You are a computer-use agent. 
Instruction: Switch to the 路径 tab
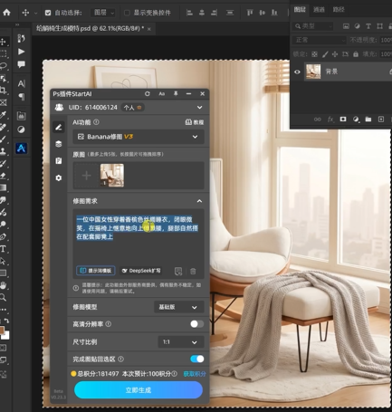point(339,10)
